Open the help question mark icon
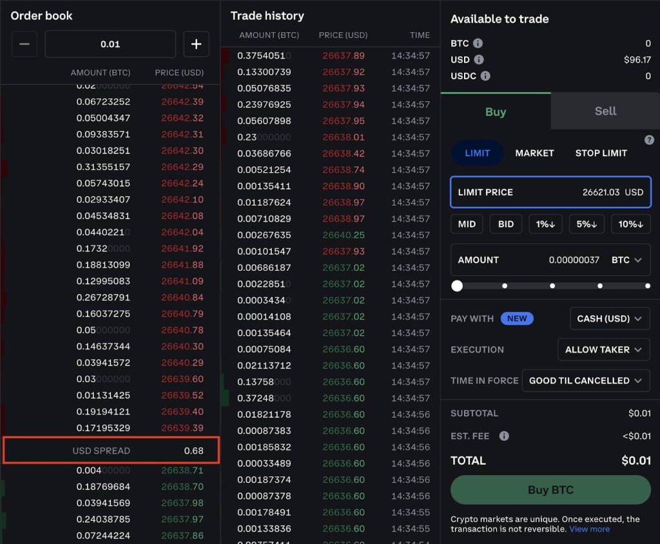 coord(649,140)
